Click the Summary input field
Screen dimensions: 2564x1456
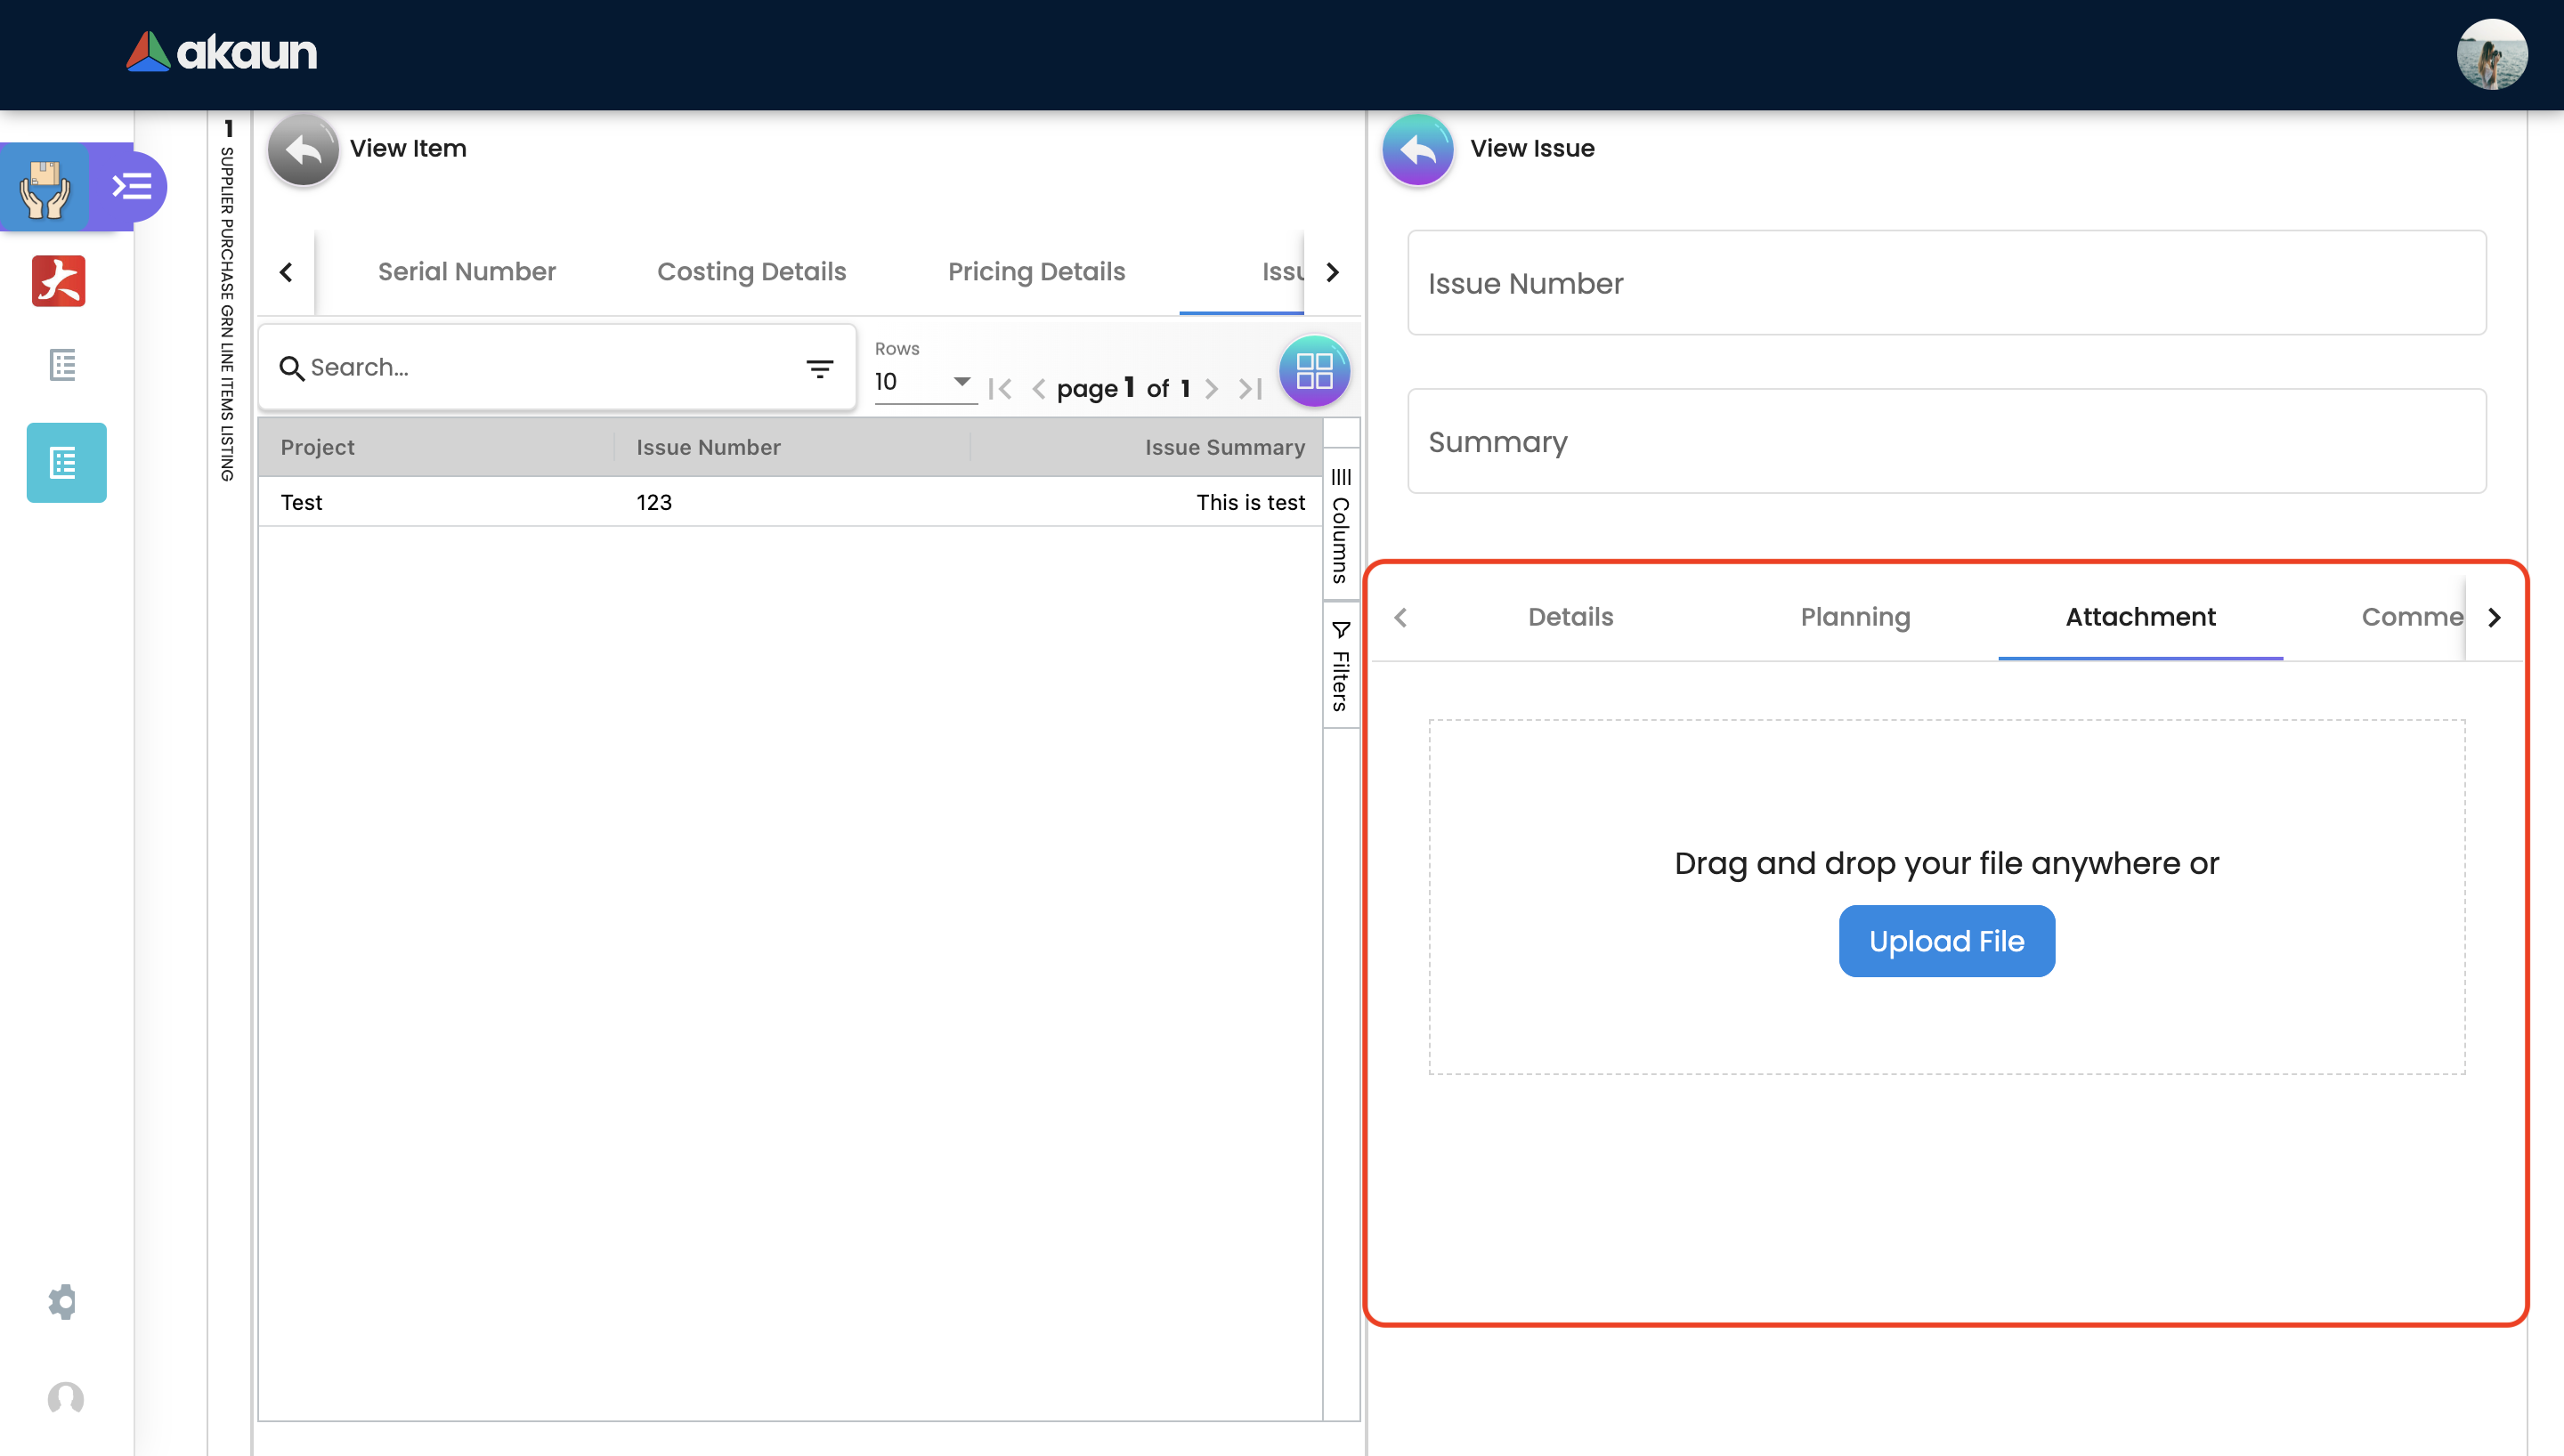coord(1946,441)
